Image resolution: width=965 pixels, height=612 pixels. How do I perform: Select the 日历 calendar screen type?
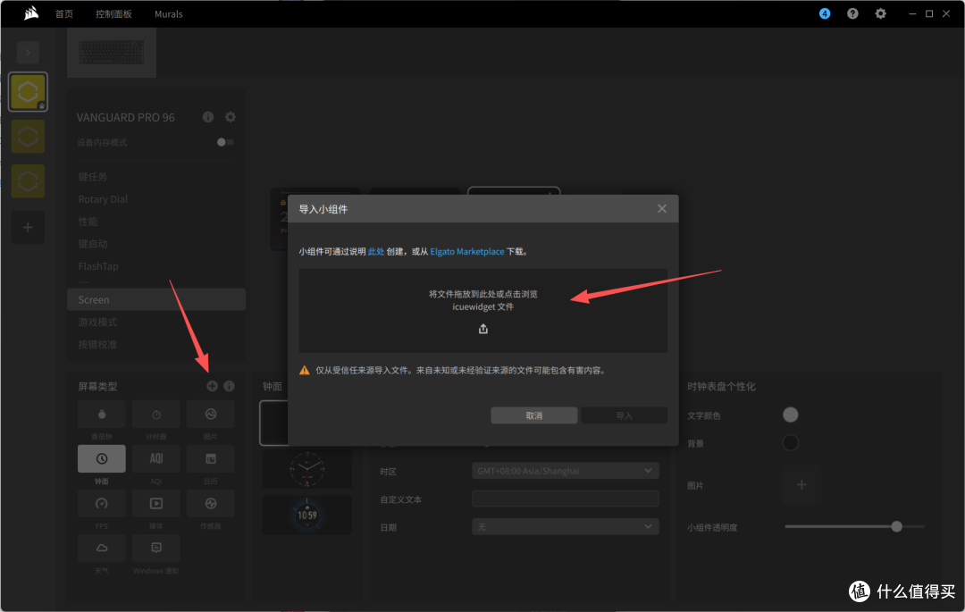click(211, 459)
